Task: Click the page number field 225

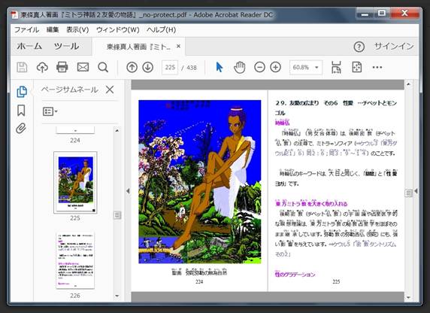Action: click(170, 67)
